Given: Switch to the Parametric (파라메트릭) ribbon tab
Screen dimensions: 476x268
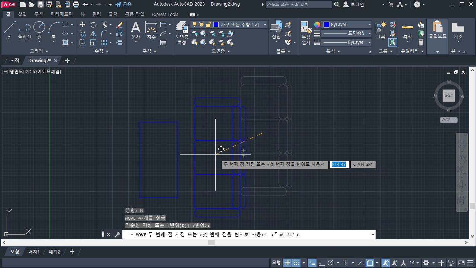Looking at the screenshot, I should (x=62, y=14).
